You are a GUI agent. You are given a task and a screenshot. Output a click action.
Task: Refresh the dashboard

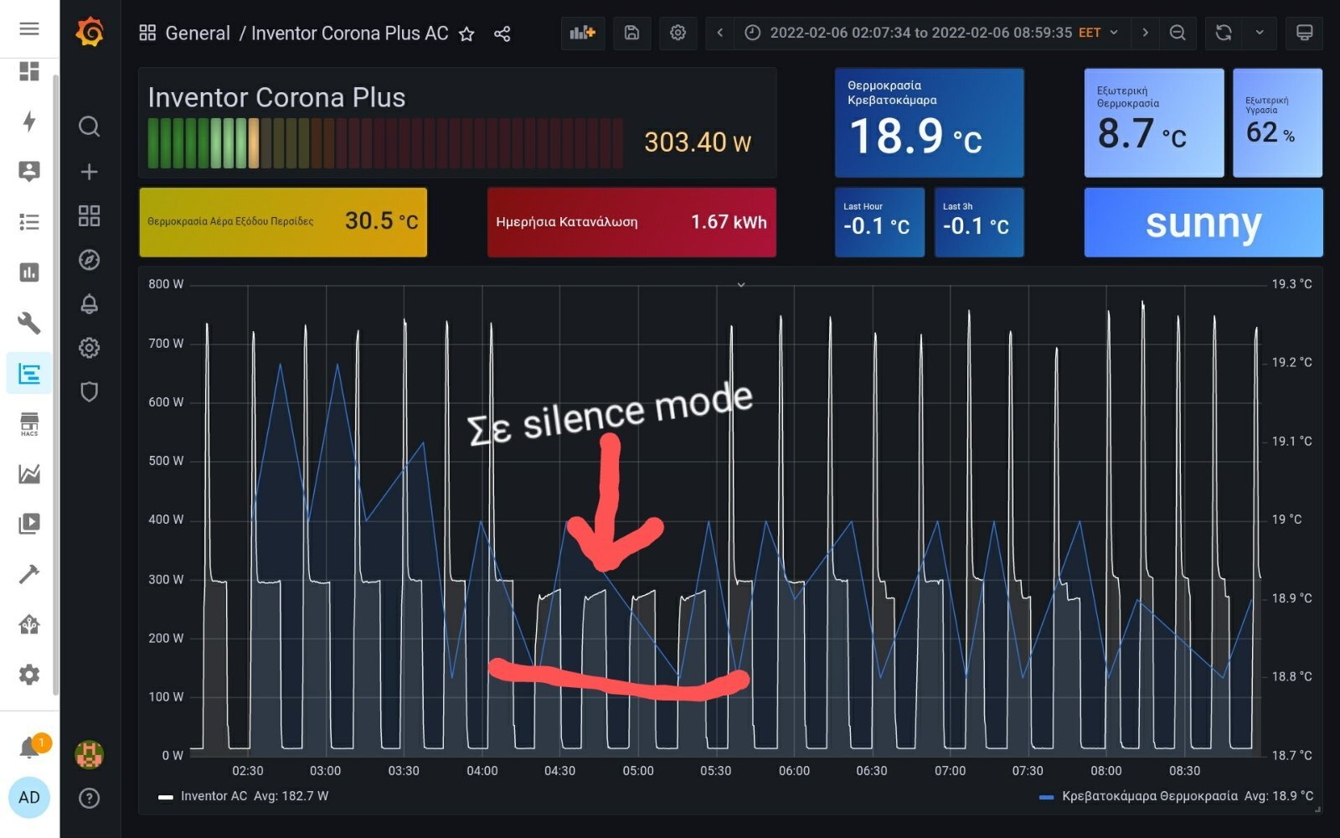point(1224,33)
